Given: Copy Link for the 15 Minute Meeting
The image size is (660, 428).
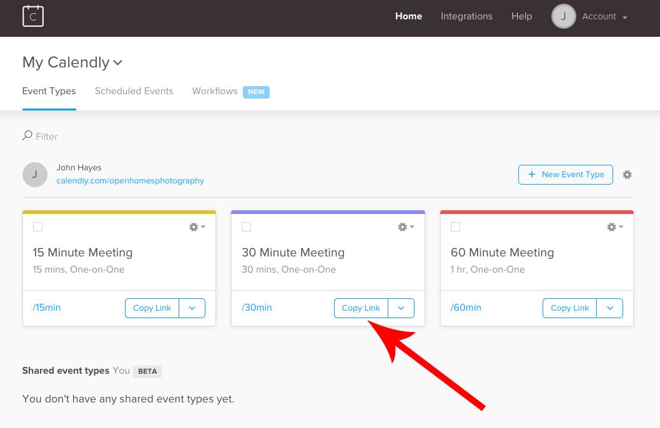Looking at the screenshot, I should [152, 308].
